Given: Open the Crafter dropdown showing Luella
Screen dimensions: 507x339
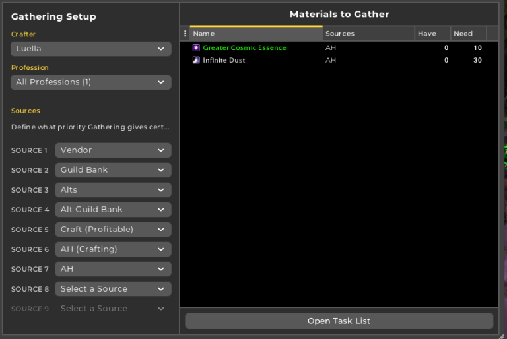Looking at the screenshot, I should point(91,49).
